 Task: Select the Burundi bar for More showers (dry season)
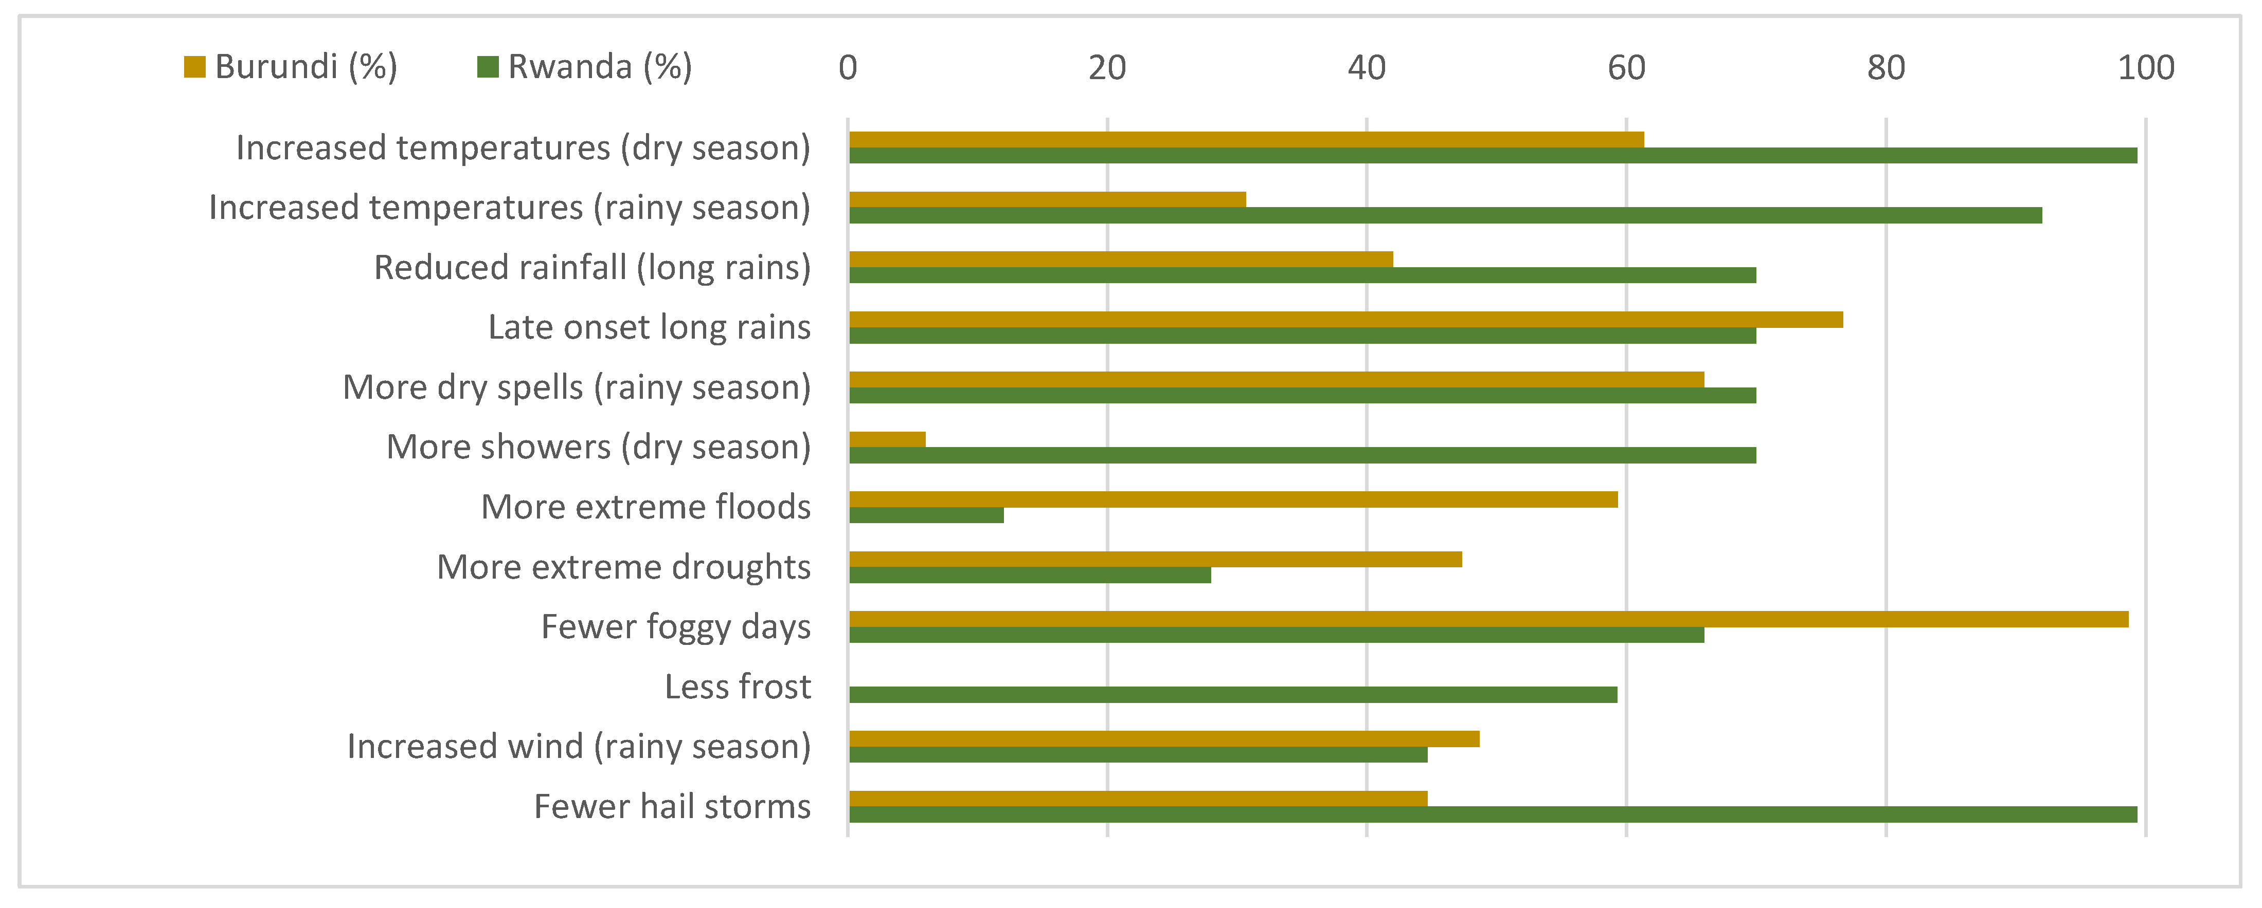(x=887, y=439)
